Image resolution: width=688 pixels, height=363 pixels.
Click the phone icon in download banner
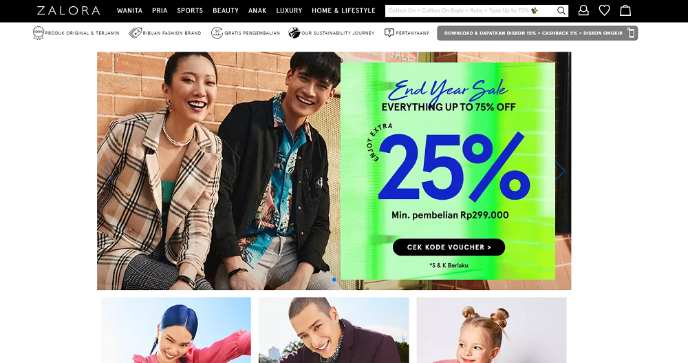pyautogui.click(x=631, y=33)
